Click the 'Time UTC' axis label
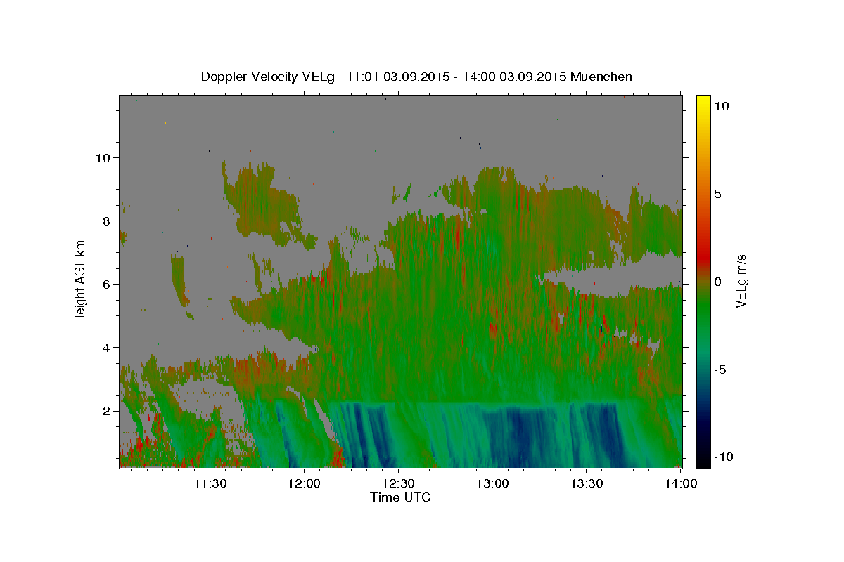This screenshot has height=562, width=844. tap(400, 497)
